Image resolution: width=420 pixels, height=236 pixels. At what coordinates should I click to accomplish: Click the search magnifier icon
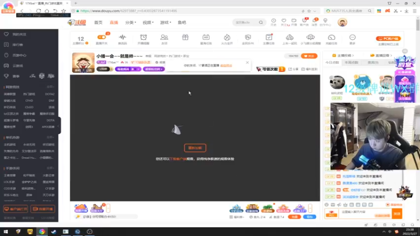tap(261, 23)
